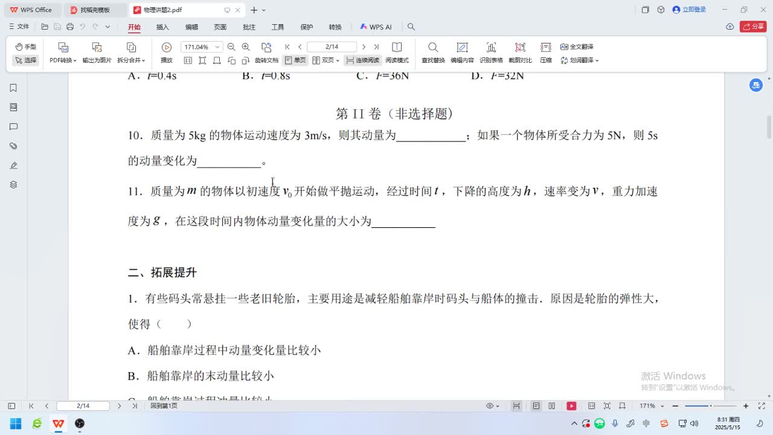
Task: Open 查找替换 find and replace
Action: [433, 53]
